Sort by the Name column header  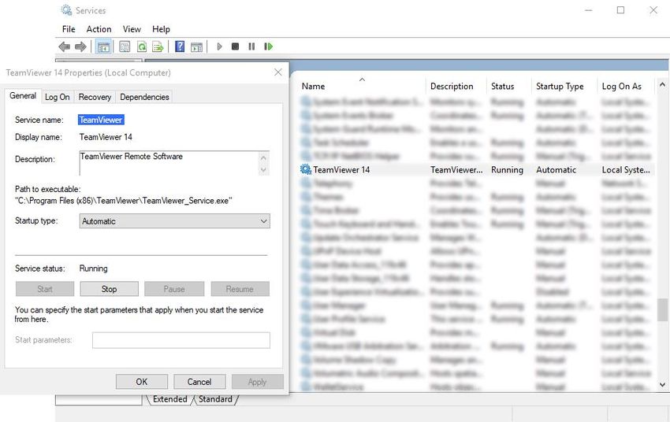(363, 86)
